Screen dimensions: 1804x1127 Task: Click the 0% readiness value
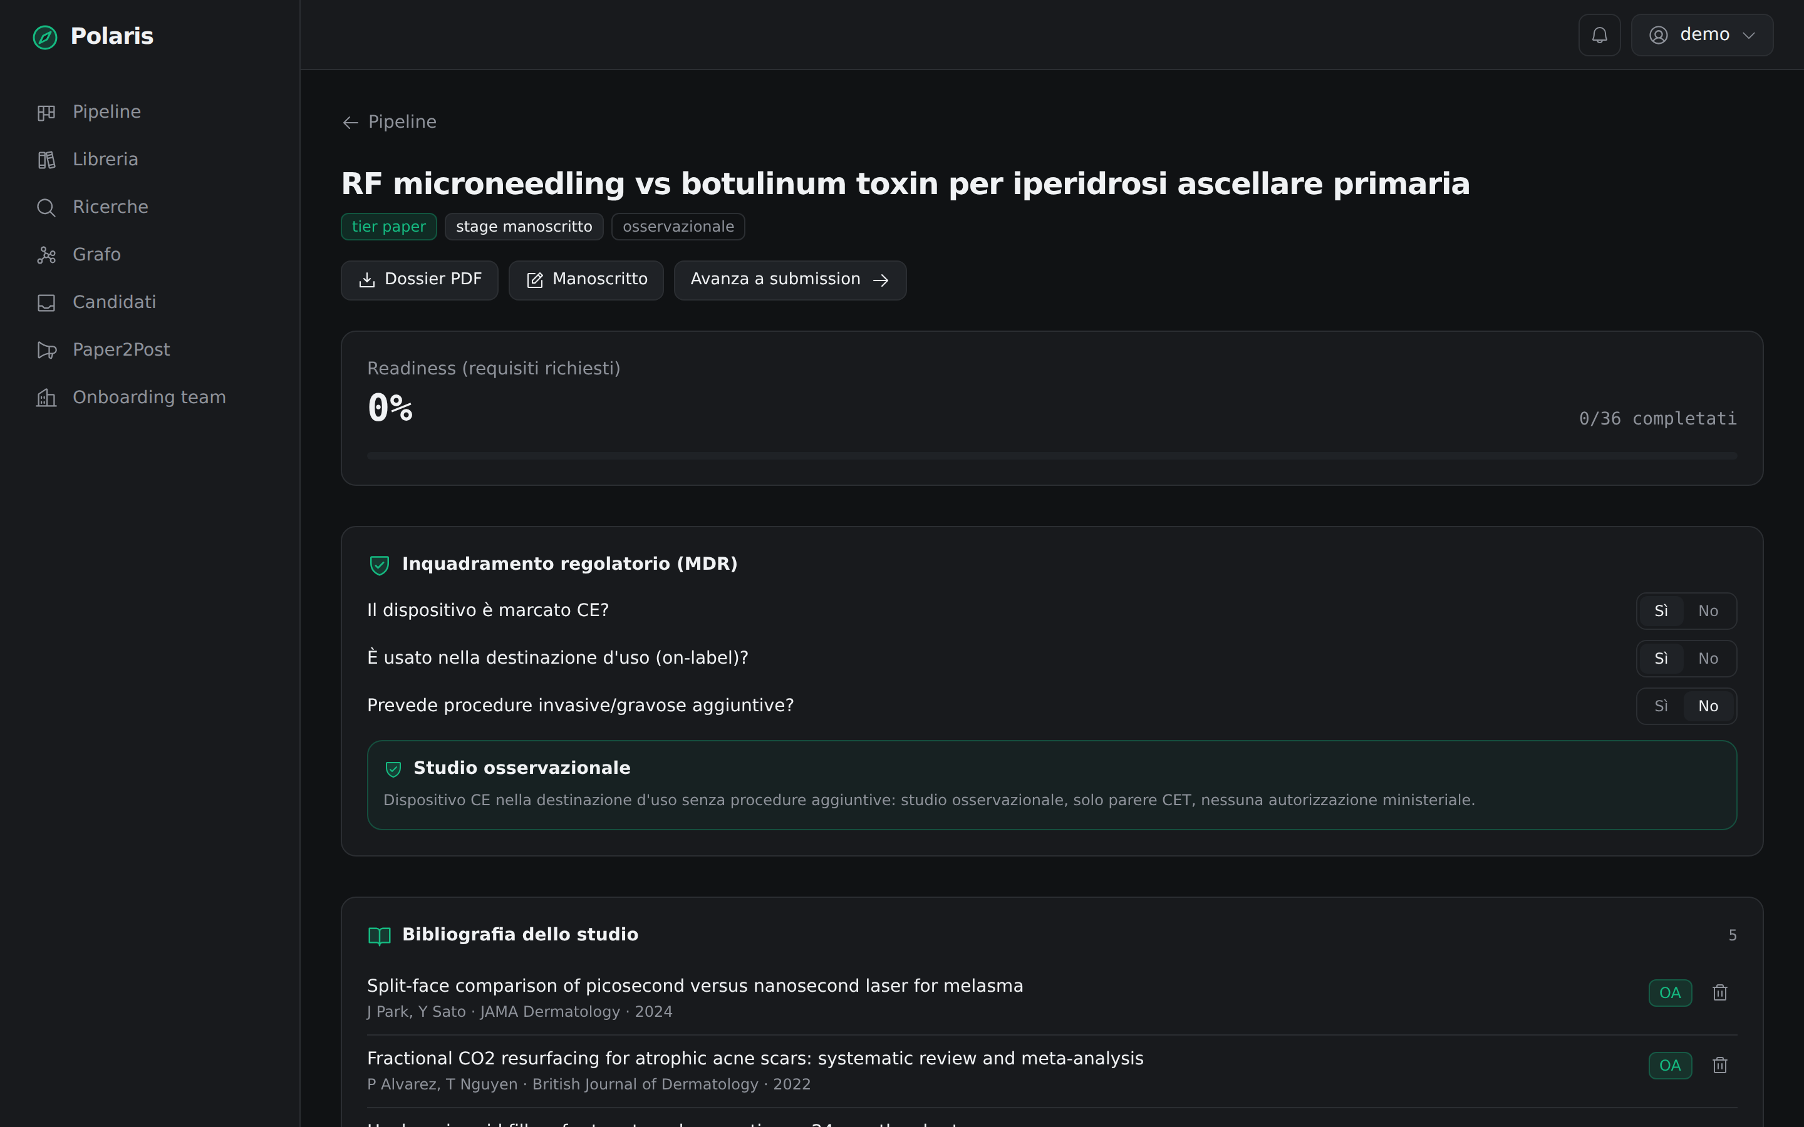click(x=390, y=408)
